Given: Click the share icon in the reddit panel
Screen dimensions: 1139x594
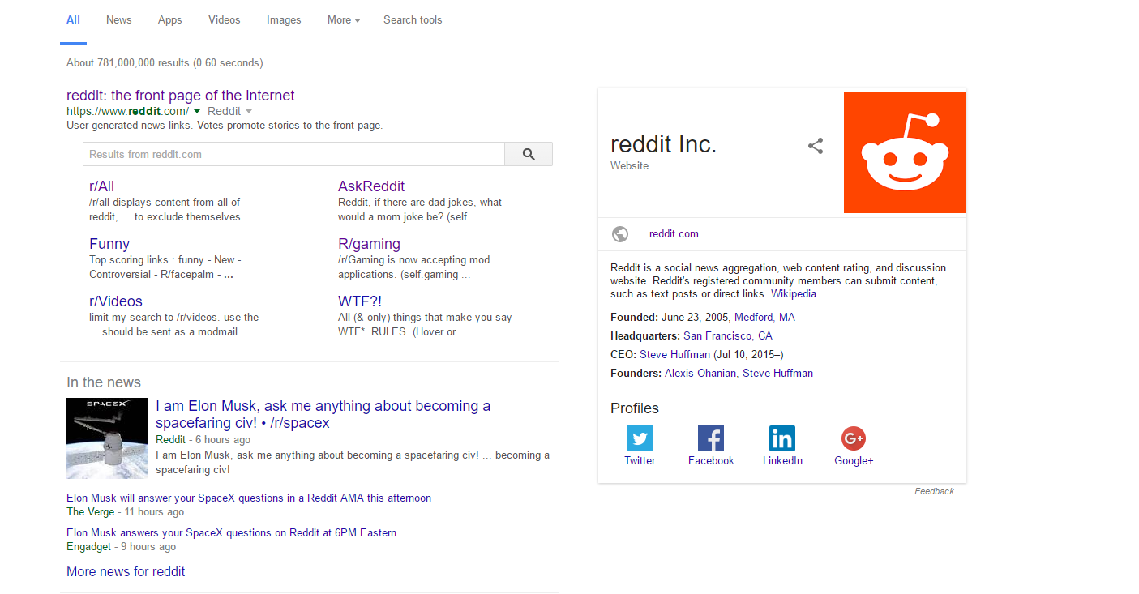Looking at the screenshot, I should click(x=816, y=146).
